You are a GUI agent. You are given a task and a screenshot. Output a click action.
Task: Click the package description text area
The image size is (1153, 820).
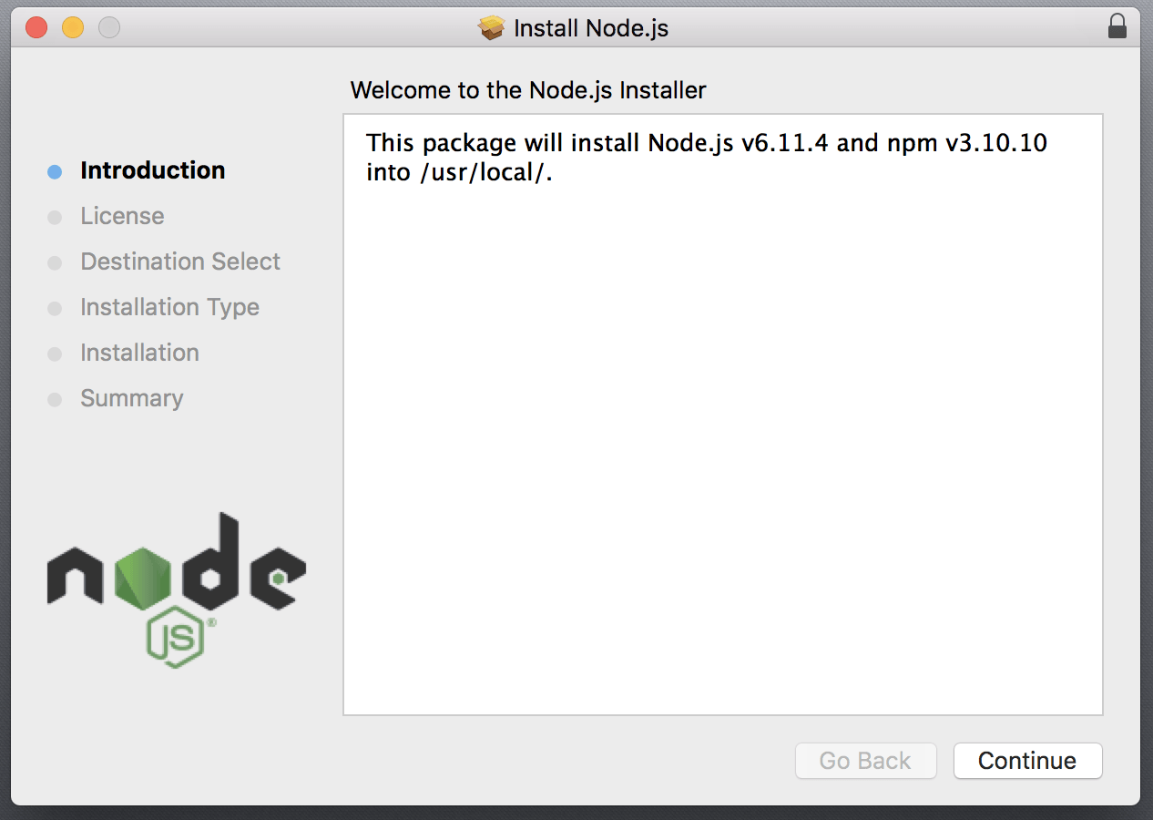click(723, 415)
